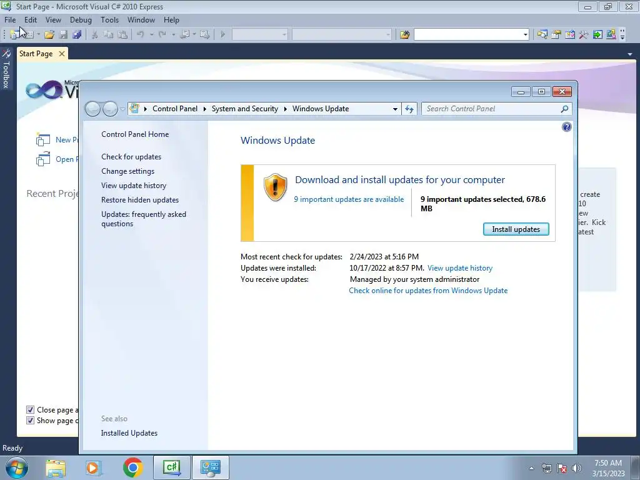Close the Start Page tab
This screenshot has width=640, height=480.
pos(62,54)
